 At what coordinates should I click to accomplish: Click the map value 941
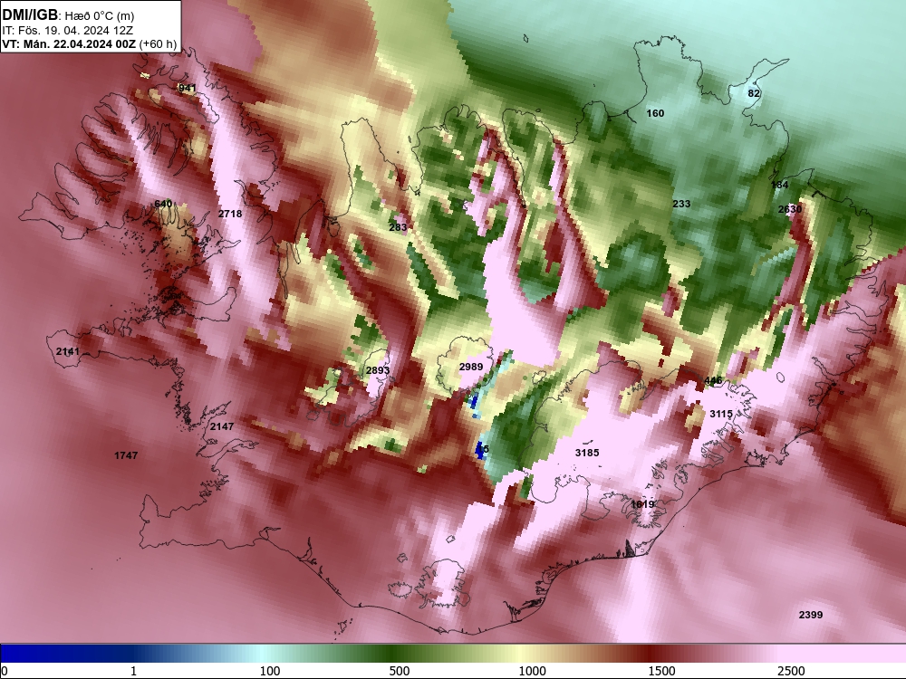coord(188,89)
